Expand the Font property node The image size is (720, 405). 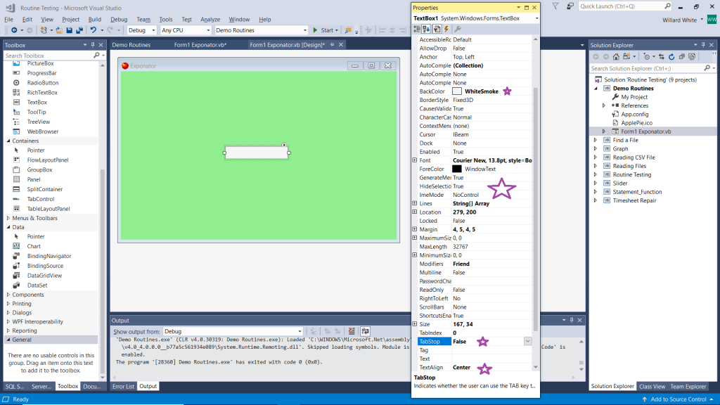point(415,160)
